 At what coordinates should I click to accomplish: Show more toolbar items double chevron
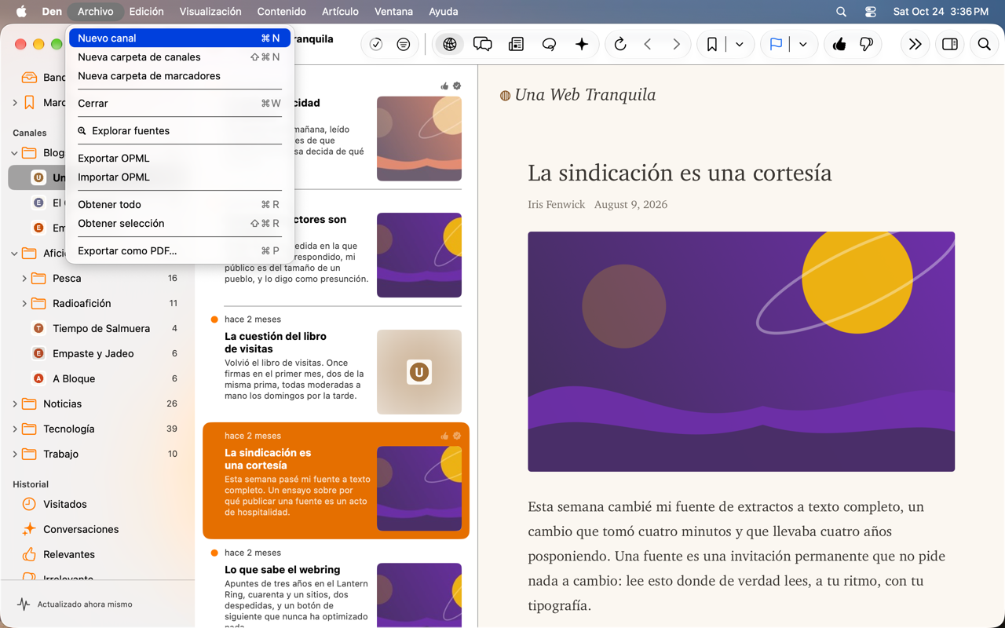(x=915, y=45)
